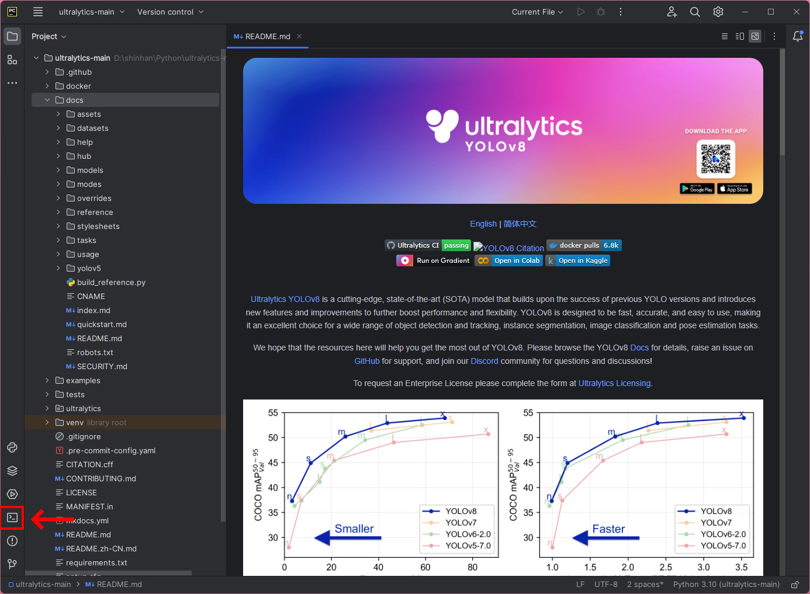Select the CITATION.cff file
The width and height of the screenshot is (810, 594).
(x=89, y=464)
